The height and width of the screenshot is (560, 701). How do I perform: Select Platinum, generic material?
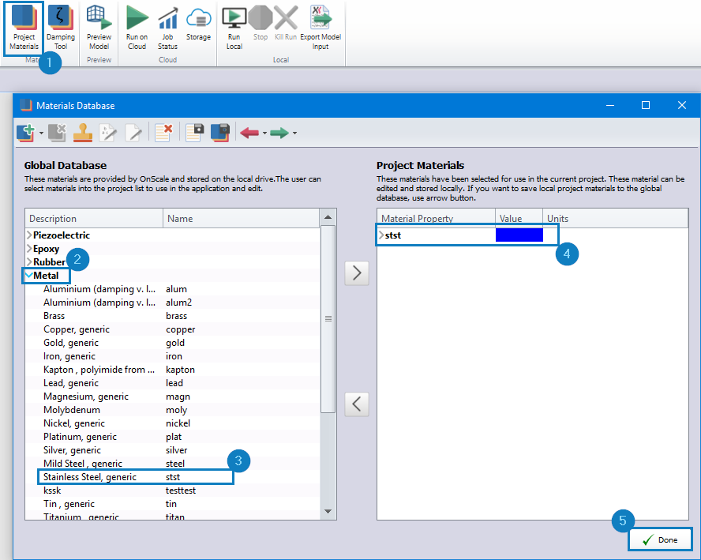(173, 437)
